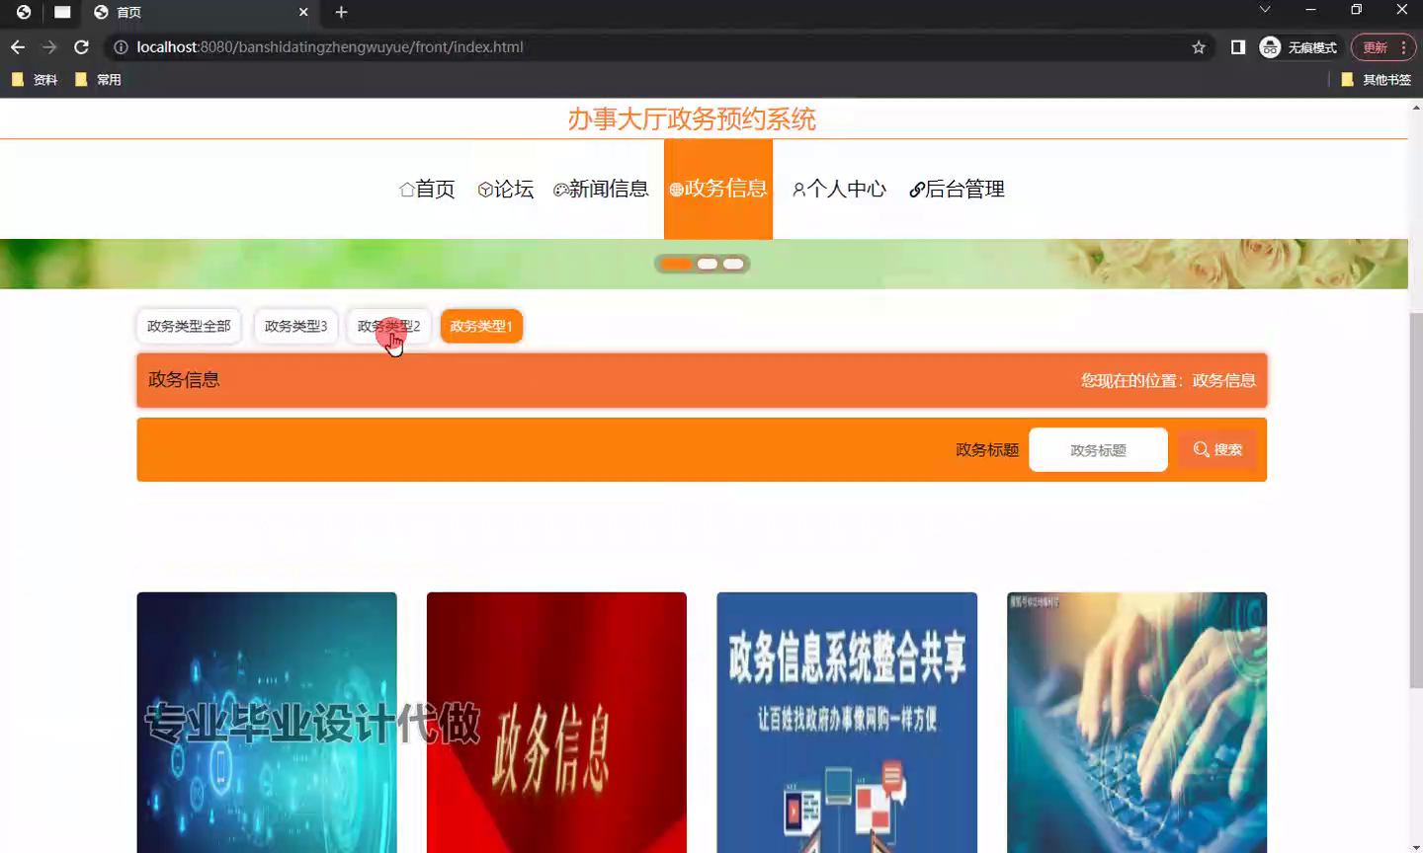Click the address bar URL

point(330,46)
